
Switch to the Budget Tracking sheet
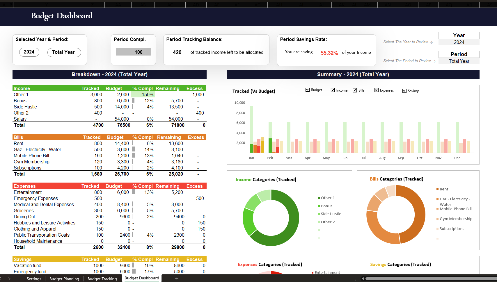[102, 279]
